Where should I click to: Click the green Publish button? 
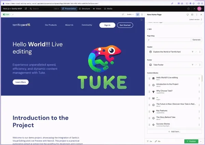coord(191,141)
